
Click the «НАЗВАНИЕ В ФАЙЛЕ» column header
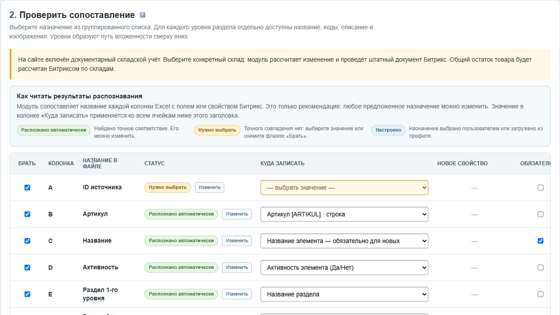point(100,163)
